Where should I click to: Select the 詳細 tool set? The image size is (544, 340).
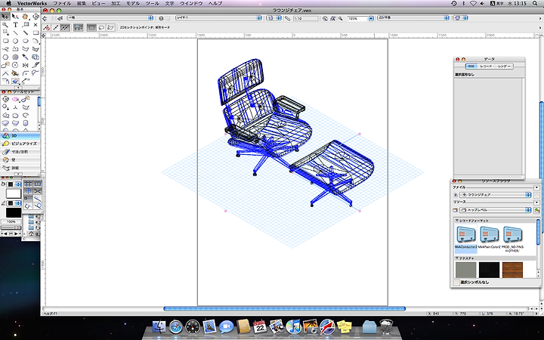(20, 168)
